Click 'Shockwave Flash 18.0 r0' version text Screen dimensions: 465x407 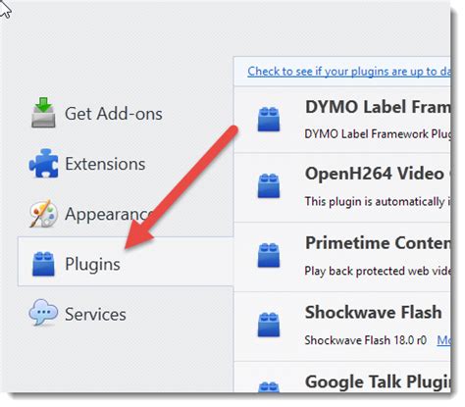click(x=365, y=340)
